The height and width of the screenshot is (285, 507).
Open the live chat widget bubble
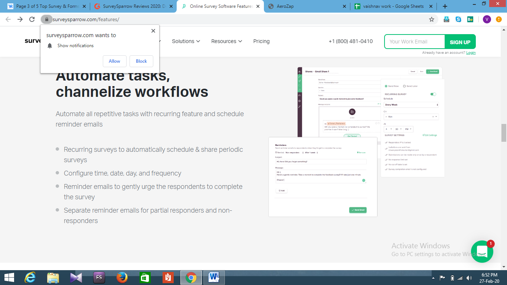[482, 252]
